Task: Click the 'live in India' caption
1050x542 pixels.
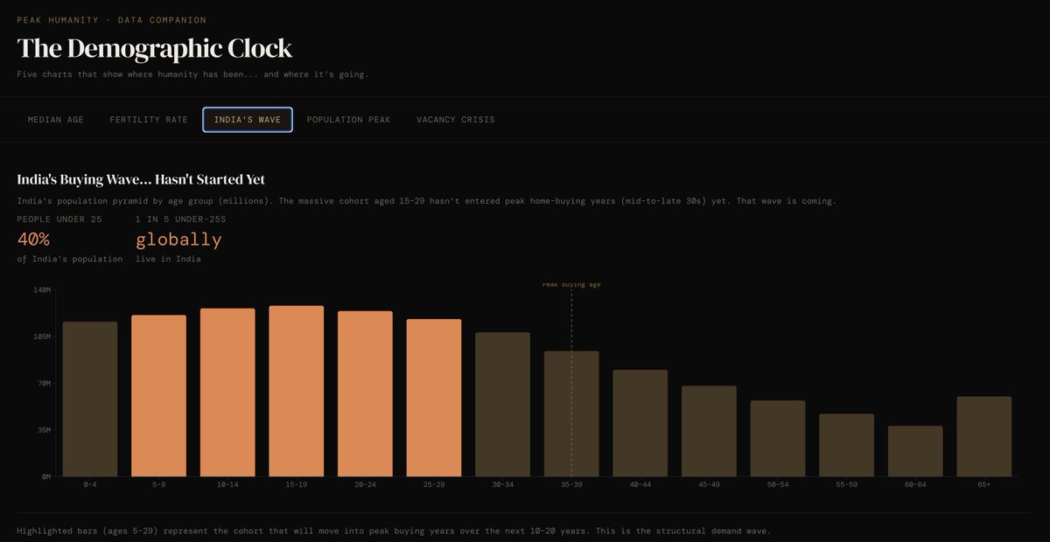Action: [168, 260]
